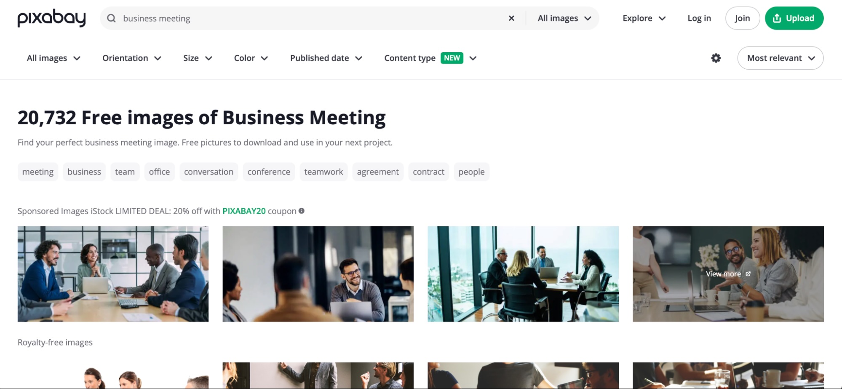Open the Size filter dropdown
The width and height of the screenshot is (842, 389).
pos(198,58)
